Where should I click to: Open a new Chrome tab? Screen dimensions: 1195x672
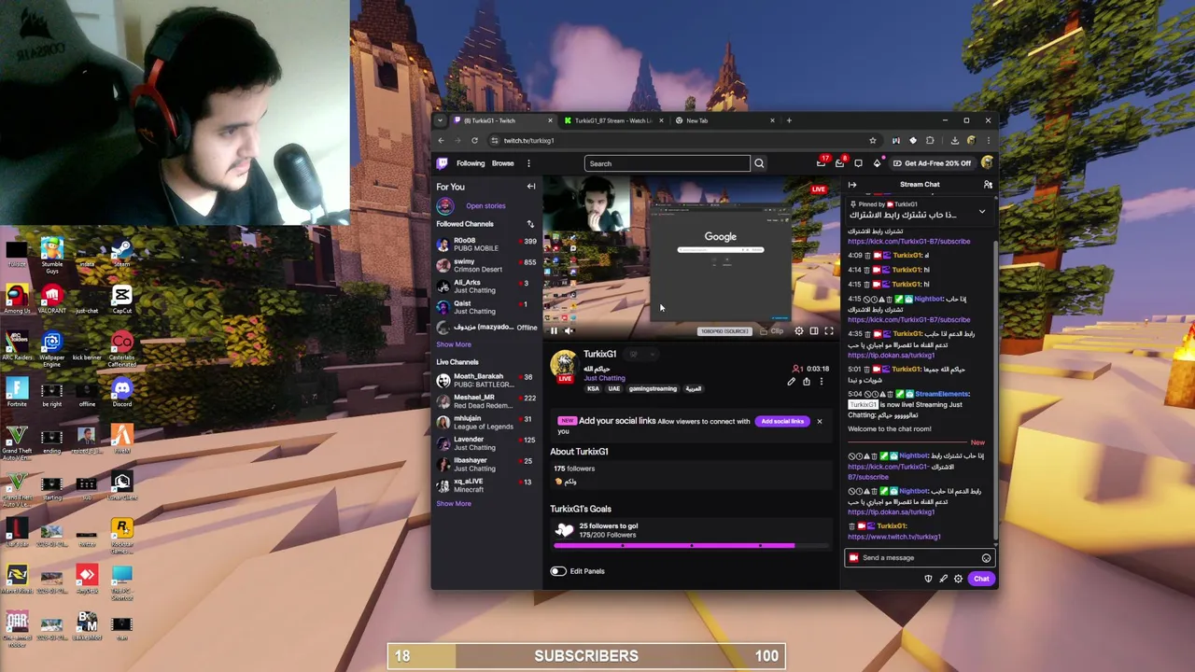[789, 120]
